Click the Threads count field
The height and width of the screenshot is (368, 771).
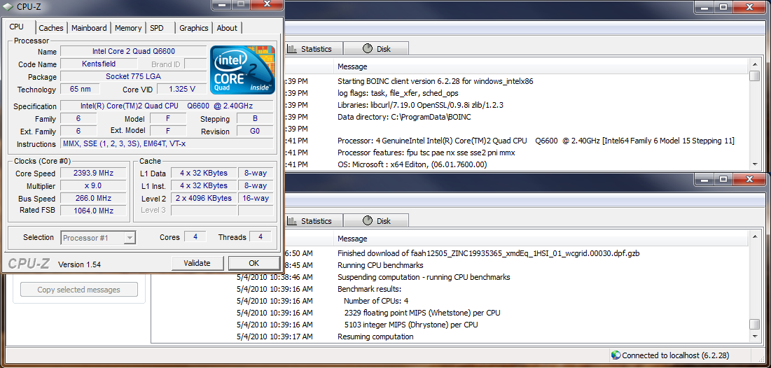pos(261,236)
